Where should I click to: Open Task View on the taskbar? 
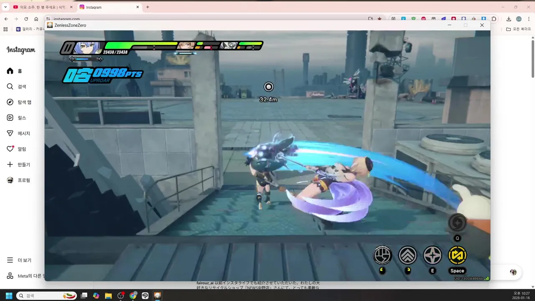point(84,296)
